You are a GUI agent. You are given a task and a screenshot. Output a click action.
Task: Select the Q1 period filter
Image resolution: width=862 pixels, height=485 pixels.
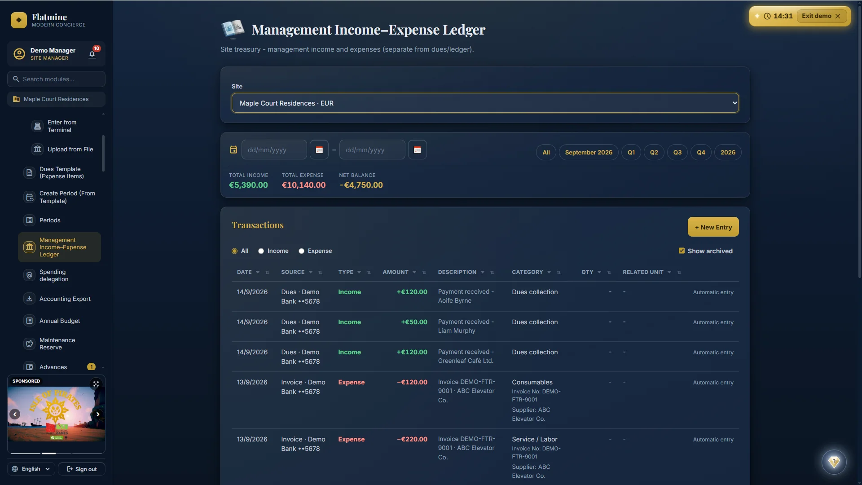tap(631, 152)
